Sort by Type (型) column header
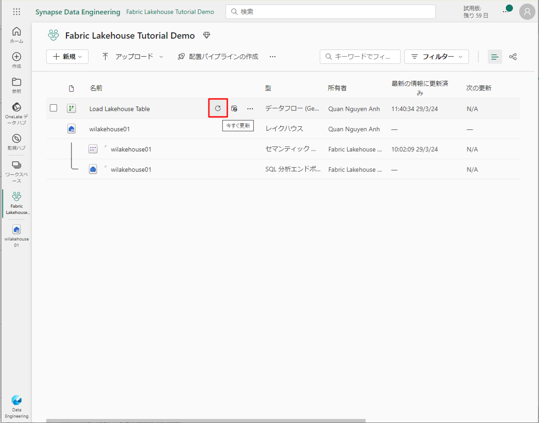The height and width of the screenshot is (423, 539). tap(268, 88)
